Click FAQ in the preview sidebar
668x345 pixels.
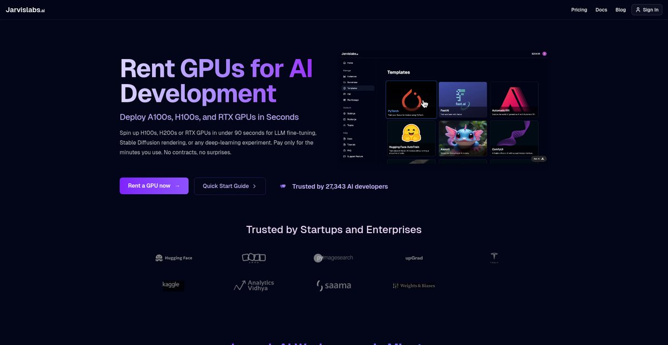click(x=348, y=150)
